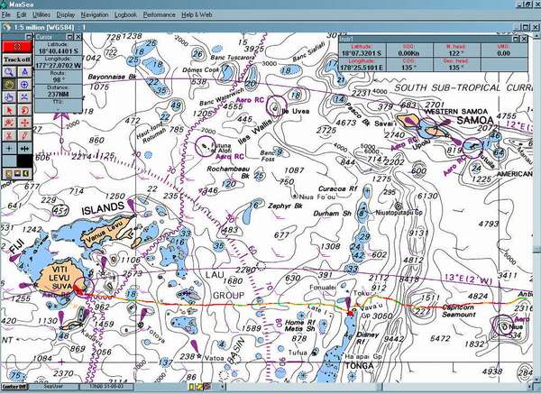Collapse the Cursor panel

pyautogui.click(x=70, y=37)
